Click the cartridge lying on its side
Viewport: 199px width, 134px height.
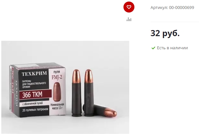[100, 110]
